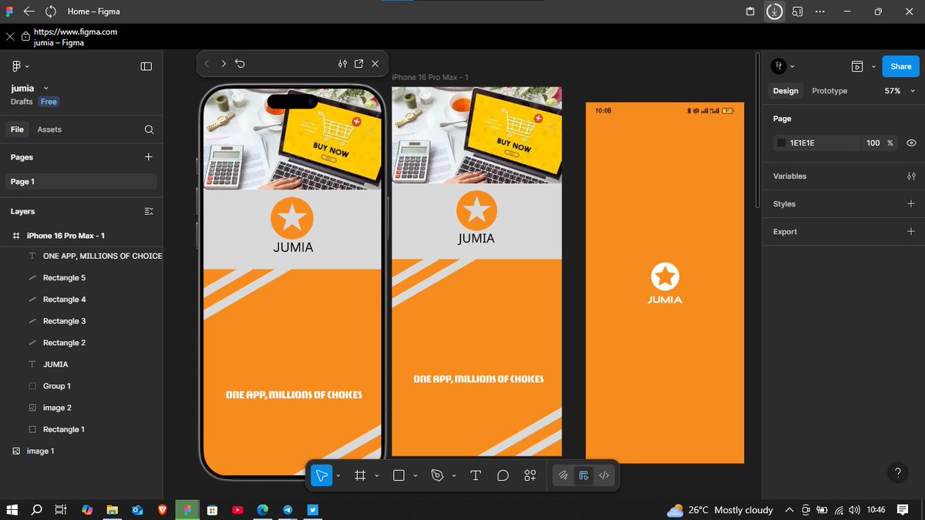Viewport: 925px width, 520px height.
Task: Edit the page opacity 100 field
Action: pos(873,143)
